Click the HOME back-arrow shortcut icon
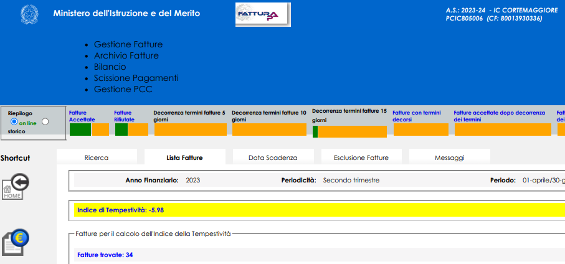Image resolution: width=565 pixels, height=264 pixels. coord(16,186)
